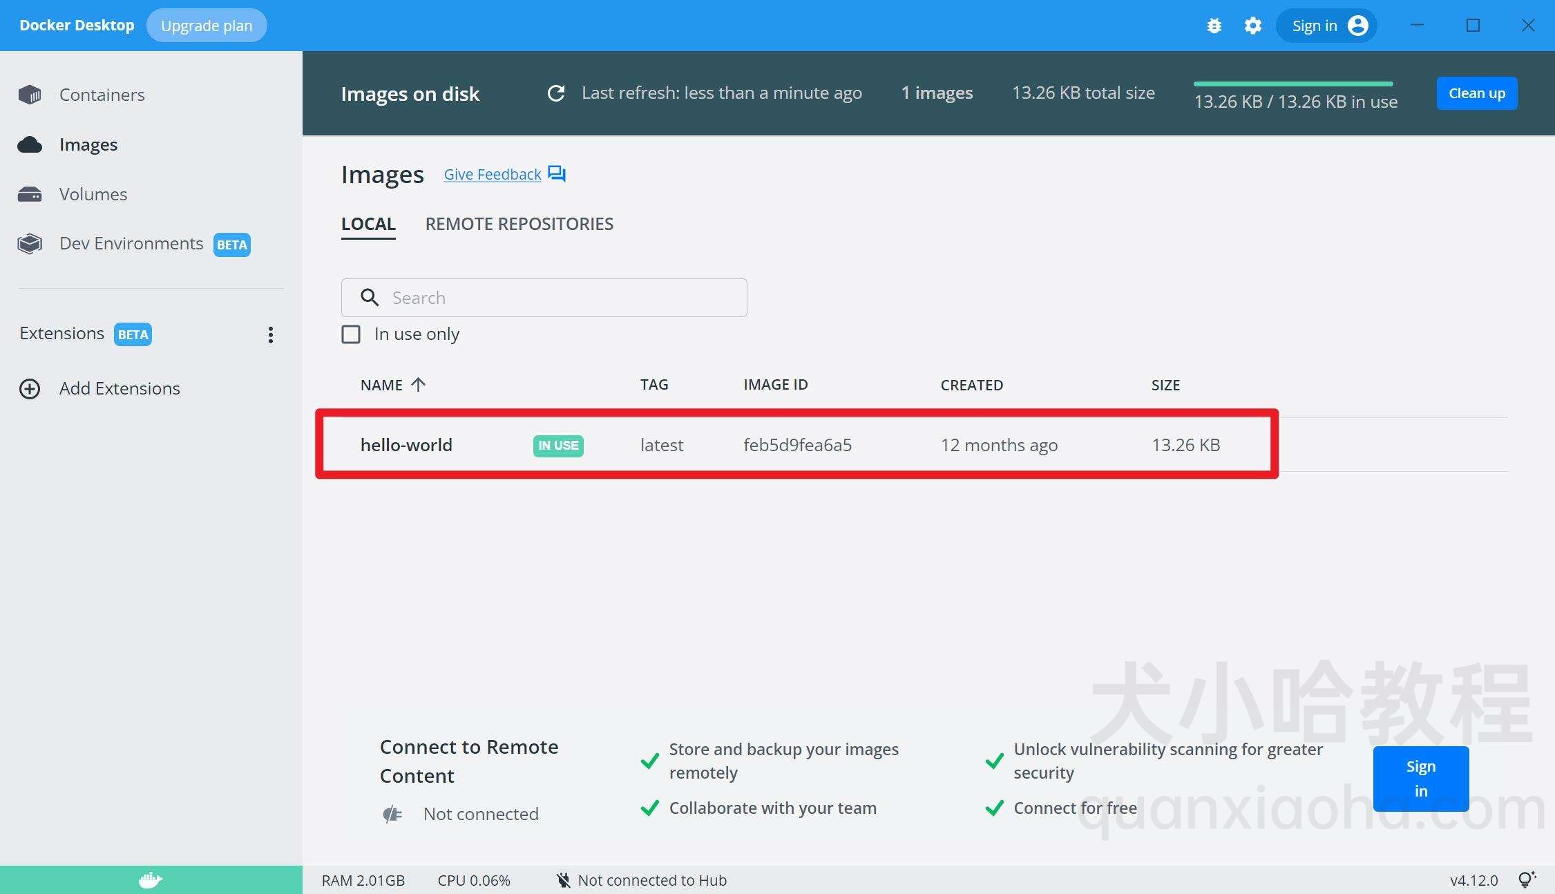Image resolution: width=1555 pixels, height=894 pixels.
Task: Open the Containers section
Action: (x=102, y=95)
